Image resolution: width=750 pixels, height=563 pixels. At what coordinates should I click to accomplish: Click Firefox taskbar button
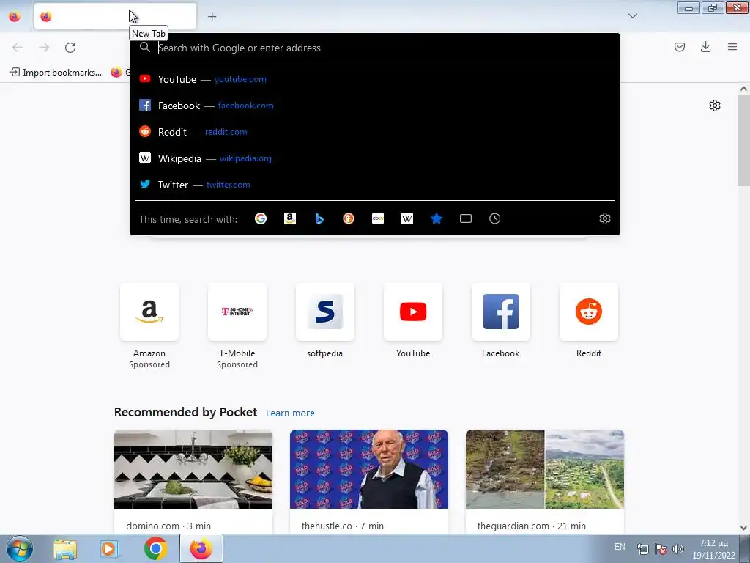coord(201,548)
